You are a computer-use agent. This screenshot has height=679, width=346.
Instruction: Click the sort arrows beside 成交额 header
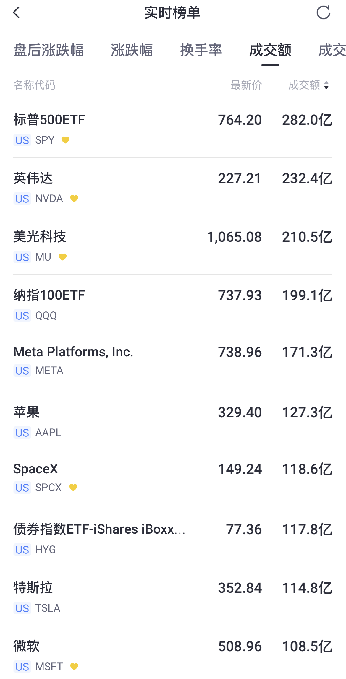coord(326,85)
